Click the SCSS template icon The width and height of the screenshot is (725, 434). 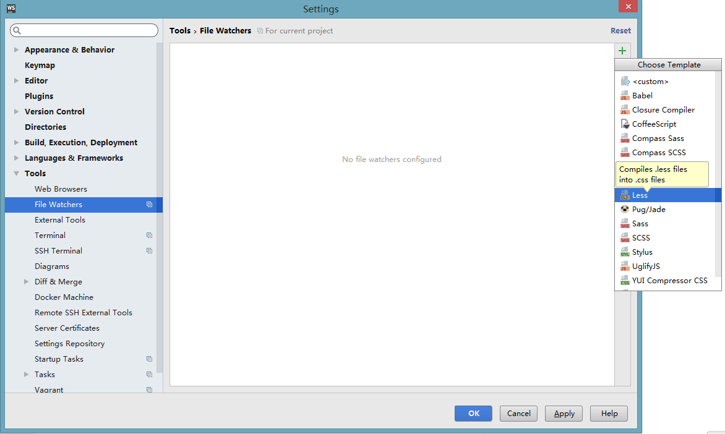[625, 238]
